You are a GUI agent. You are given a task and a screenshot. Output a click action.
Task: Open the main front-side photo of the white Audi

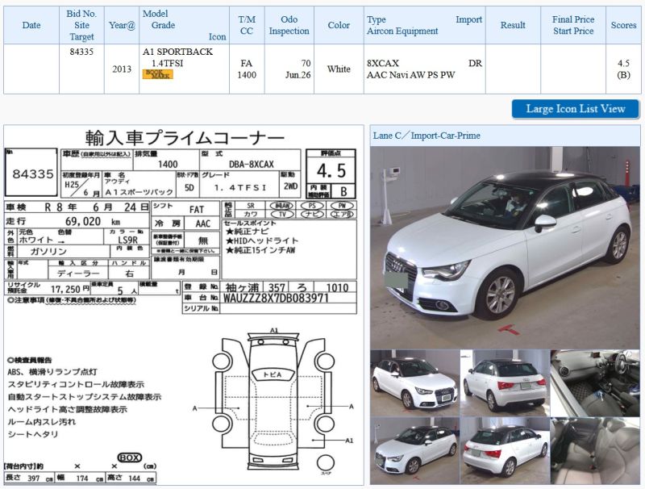505,248
